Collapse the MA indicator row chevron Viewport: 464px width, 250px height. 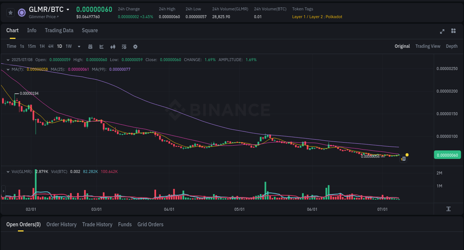pyautogui.click(x=7, y=69)
